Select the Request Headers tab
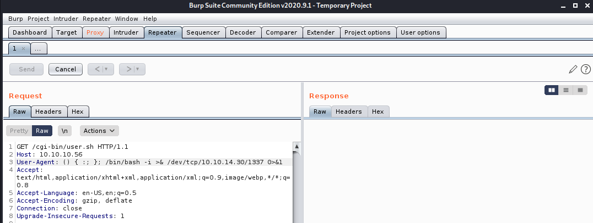 click(x=48, y=112)
